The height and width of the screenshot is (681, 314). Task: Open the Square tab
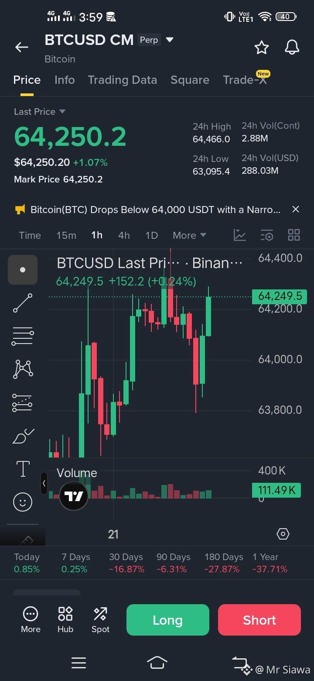190,80
